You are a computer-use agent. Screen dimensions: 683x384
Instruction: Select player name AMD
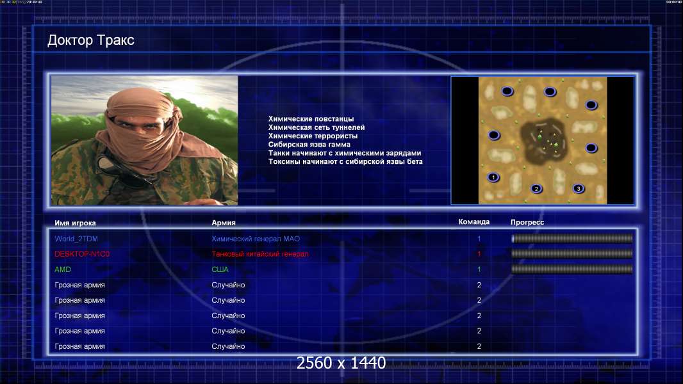click(x=63, y=269)
